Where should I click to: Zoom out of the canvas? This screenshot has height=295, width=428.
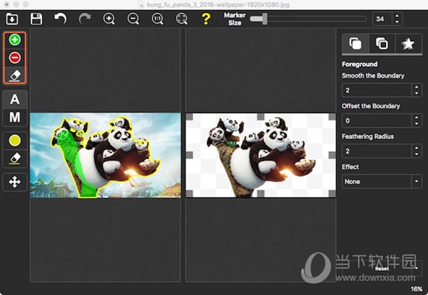tap(133, 19)
